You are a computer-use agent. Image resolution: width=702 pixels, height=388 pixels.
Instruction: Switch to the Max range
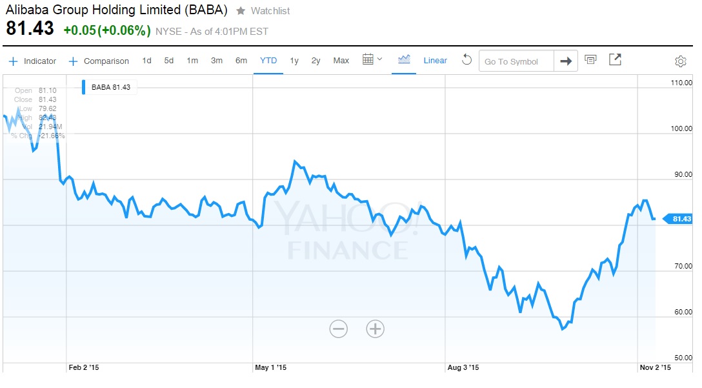341,61
